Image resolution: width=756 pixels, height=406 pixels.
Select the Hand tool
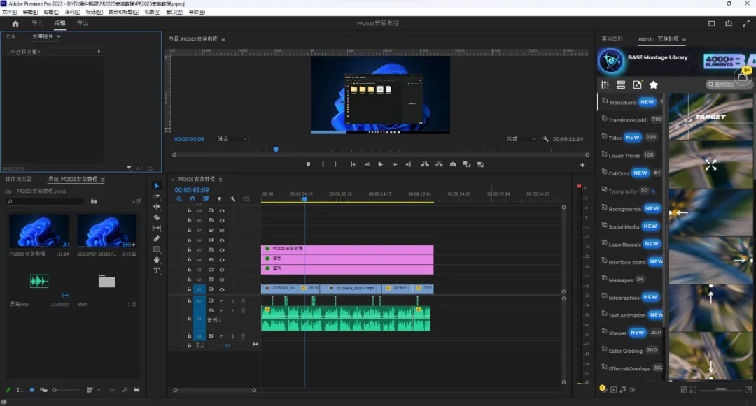[x=156, y=260]
